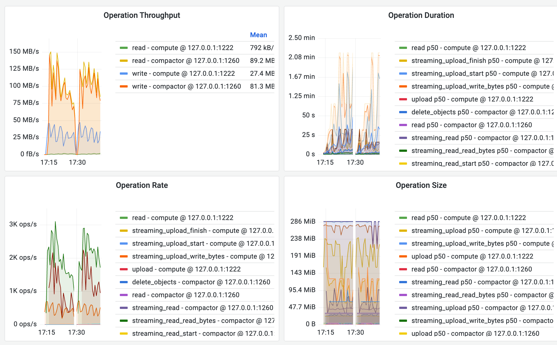Click the red legend icon for upload p50 - compute

[403, 99]
